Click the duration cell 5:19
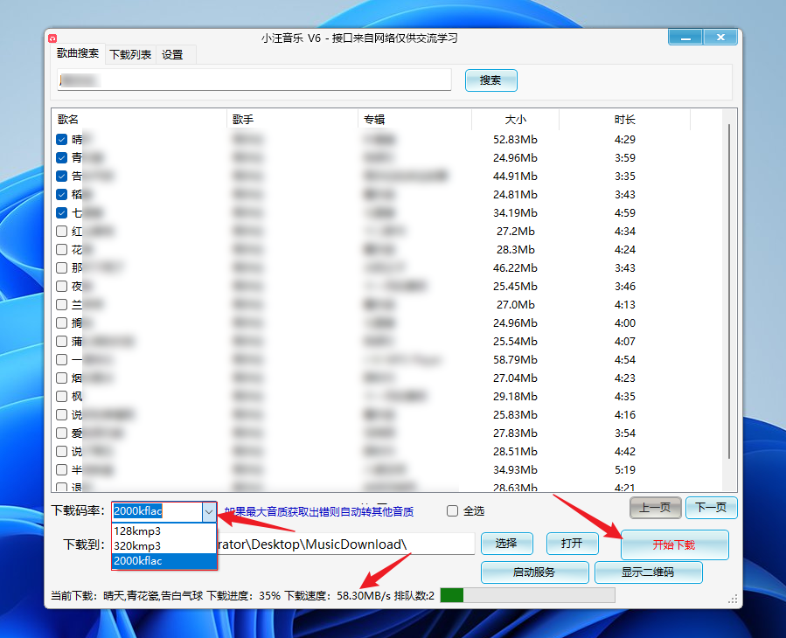This screenshot has height=638, width=786. click(625, 470)
